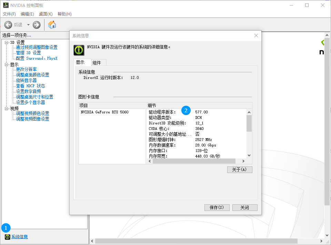
Task: Open 配置 Surround、PhysX
Action: (x=37, y=58)
